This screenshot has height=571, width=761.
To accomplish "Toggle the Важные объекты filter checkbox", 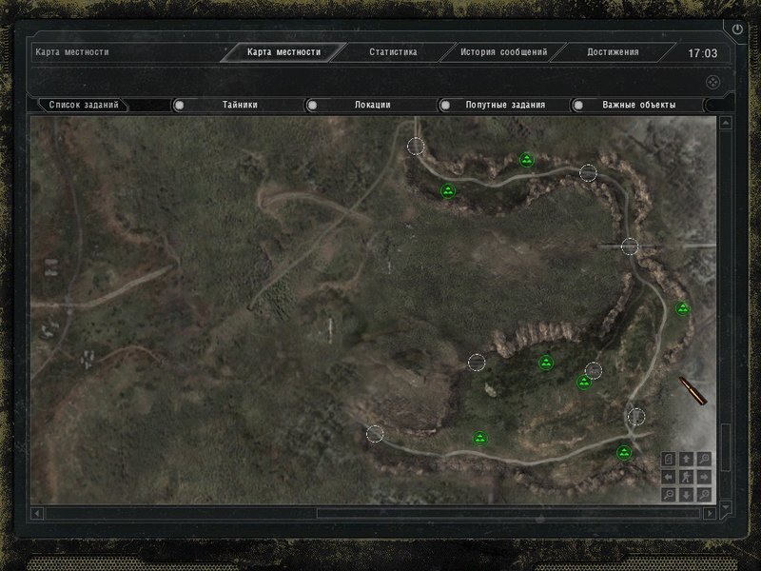I will (578, 105).
